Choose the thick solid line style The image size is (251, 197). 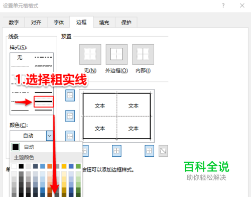pyautogui.click(x=44, y=102)
